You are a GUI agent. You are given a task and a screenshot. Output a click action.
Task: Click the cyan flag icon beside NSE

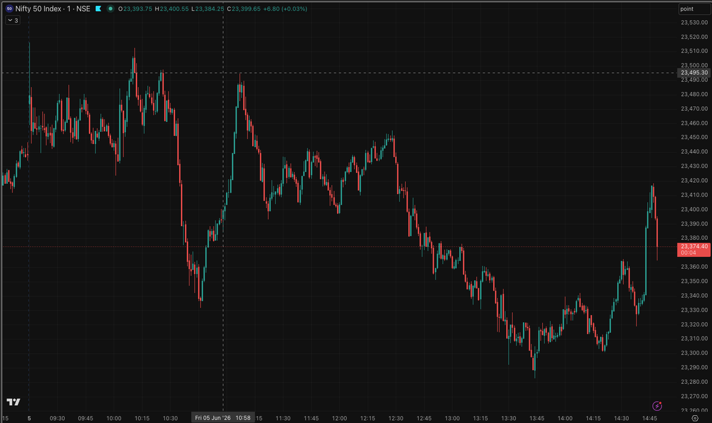98,8
